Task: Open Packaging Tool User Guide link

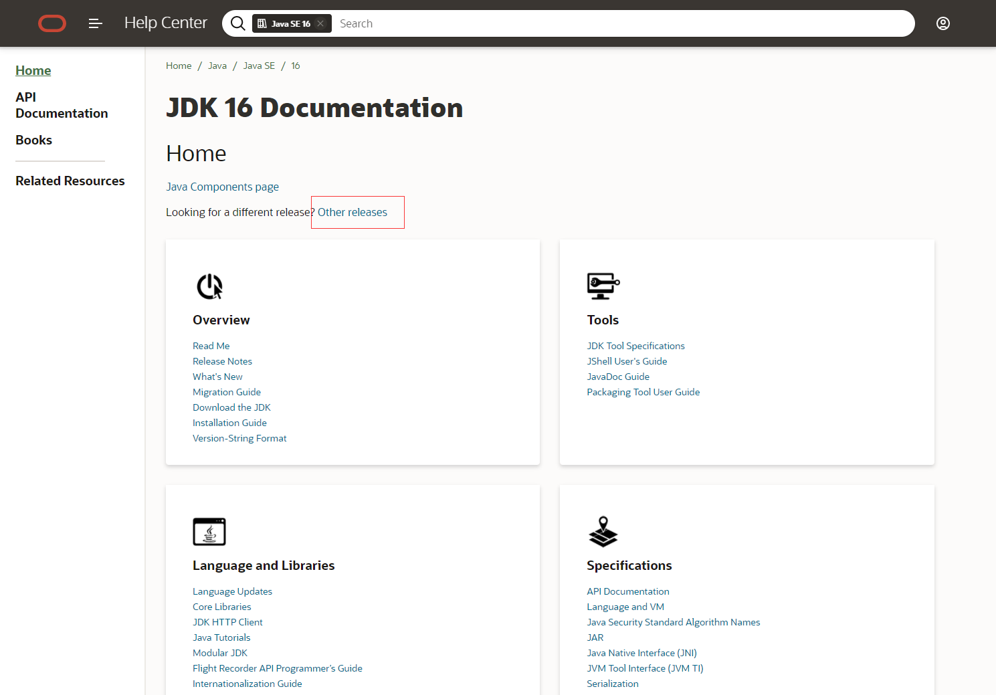Action: coord(643,392)
